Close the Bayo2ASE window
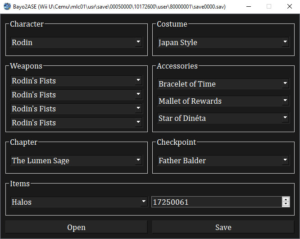 [x=290, y=7]
